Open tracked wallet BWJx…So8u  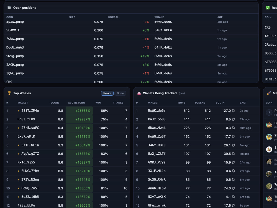pyautogui.click(x=157, y=119)
